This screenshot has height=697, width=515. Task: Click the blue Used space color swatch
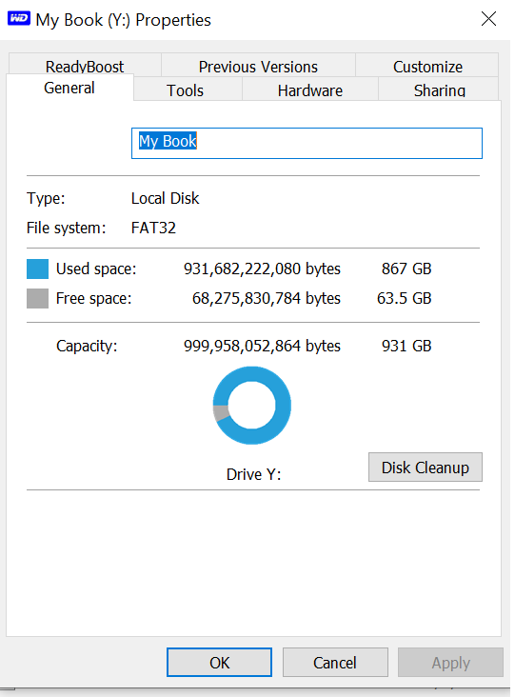[37, 269]
